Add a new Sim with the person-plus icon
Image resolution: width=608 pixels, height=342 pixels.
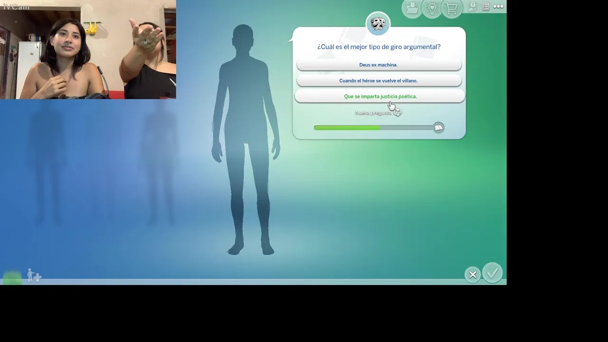point(34,275)
